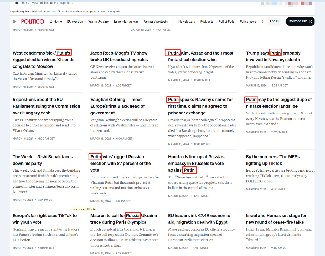Click the March 17, 2024 4:45 PM CET timestamp
The height and width of the screenshot is (256, 325).
coord(189,196)
